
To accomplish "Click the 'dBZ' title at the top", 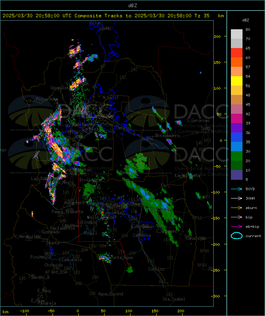I will click(x=133, y=6).
